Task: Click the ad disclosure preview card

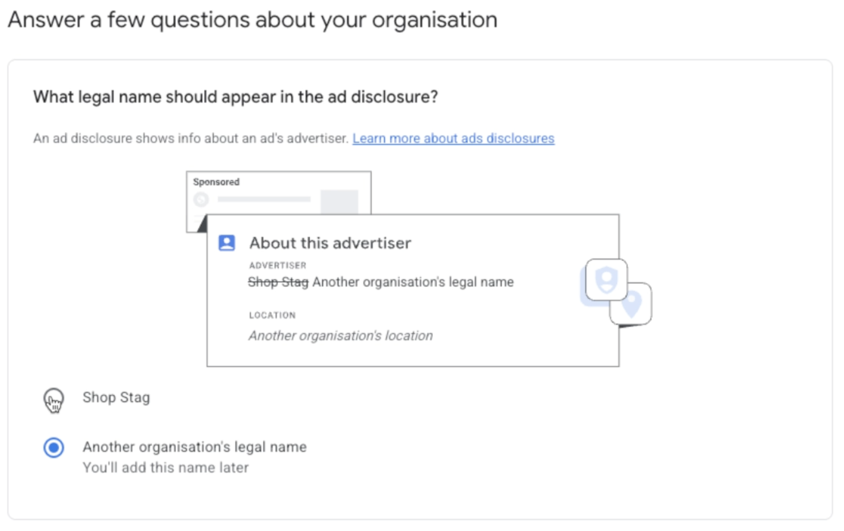Action: pyautogui.click(x=412, y=290)
